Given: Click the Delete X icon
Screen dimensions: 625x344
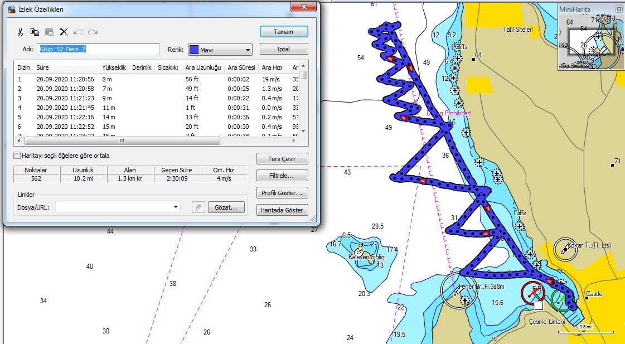Looking at the screenshot, I should click(x=64, y=32).
